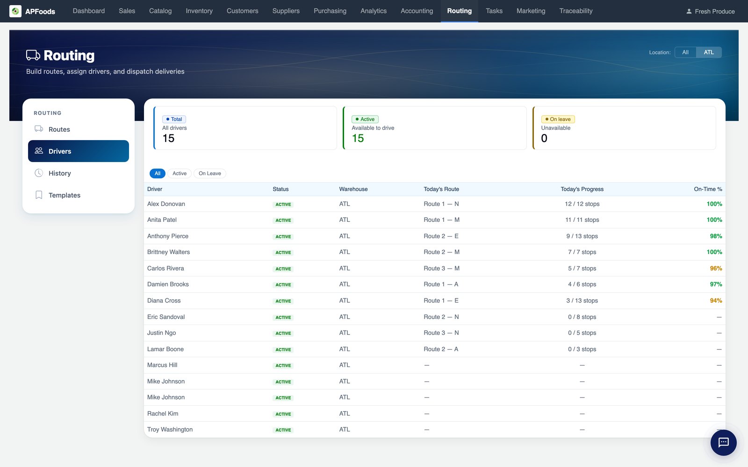Click the Fresh Produce account label

[715, 11]
